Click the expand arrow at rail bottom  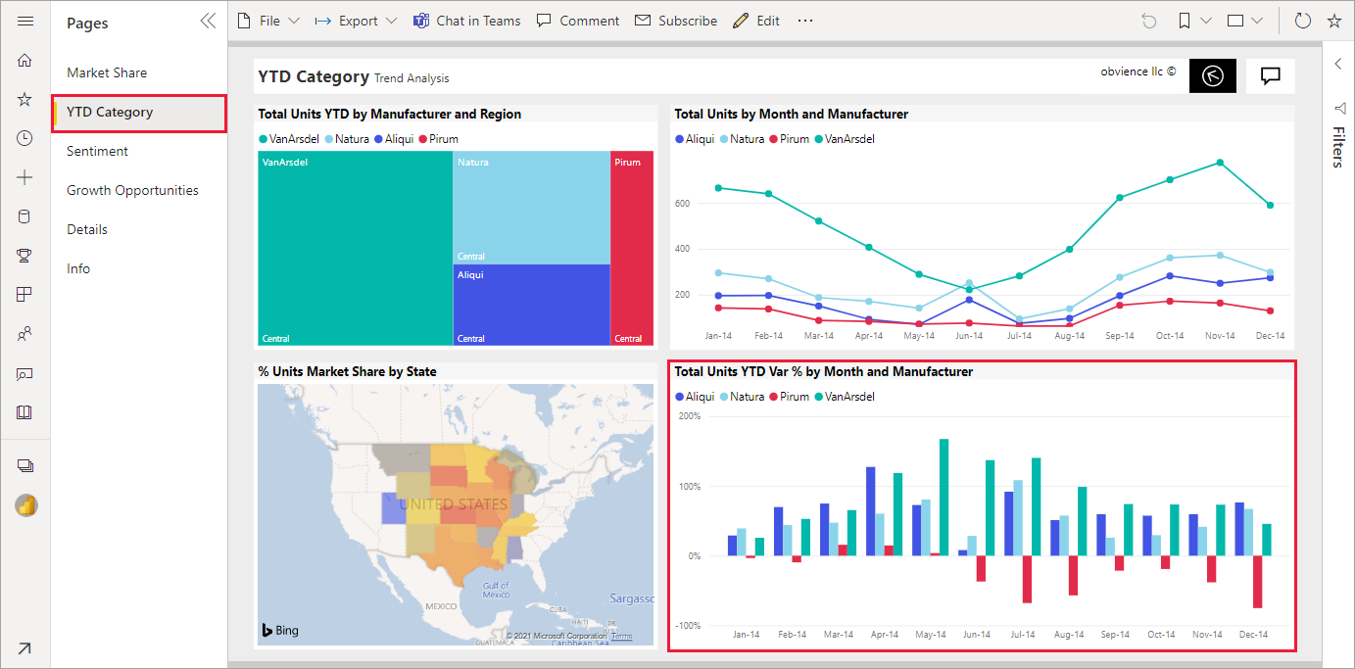[24, 648]
